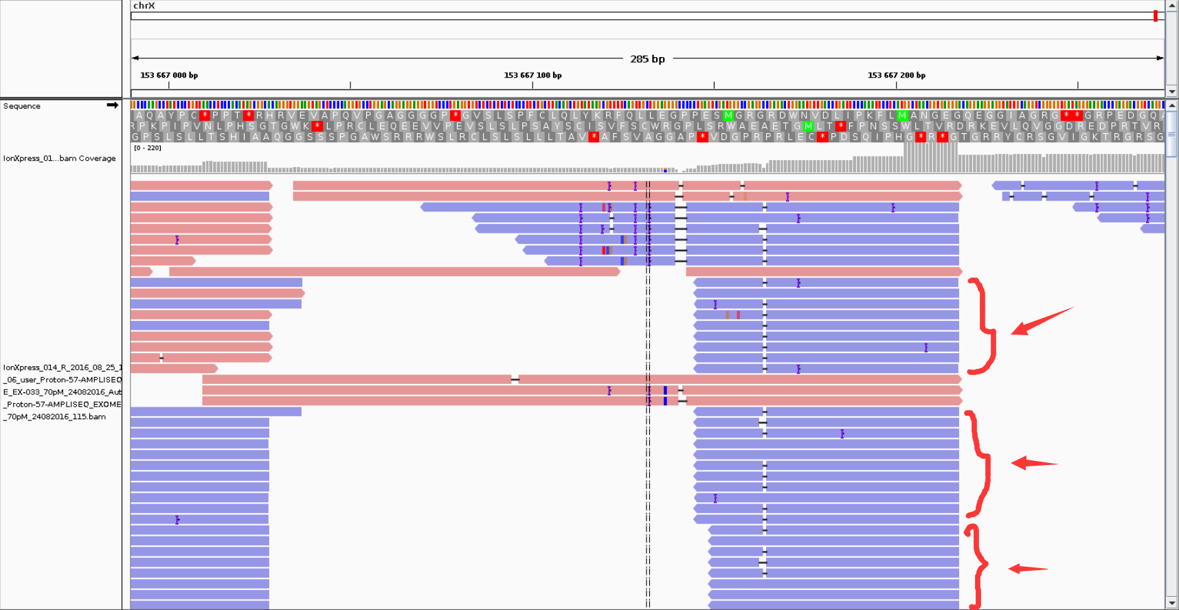Click up arrow of the ruler panel scrollbar

(x=1172, y=5)
